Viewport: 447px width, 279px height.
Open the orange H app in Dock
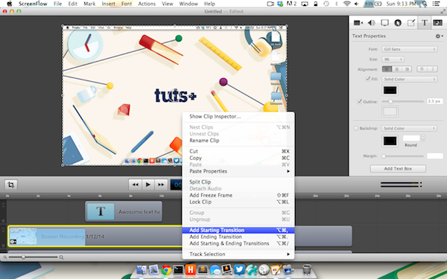coord(191,269)
